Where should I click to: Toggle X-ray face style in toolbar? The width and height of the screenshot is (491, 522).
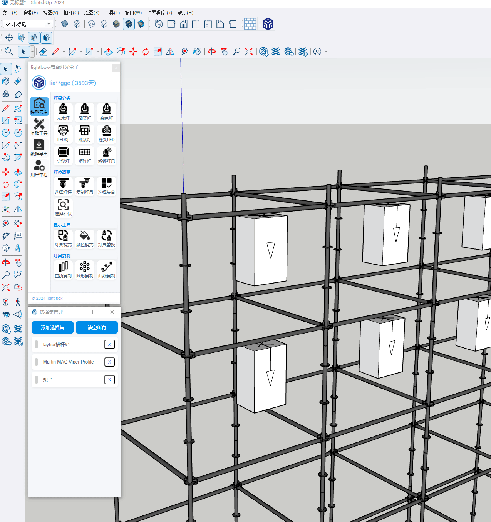tap(65, 24)
